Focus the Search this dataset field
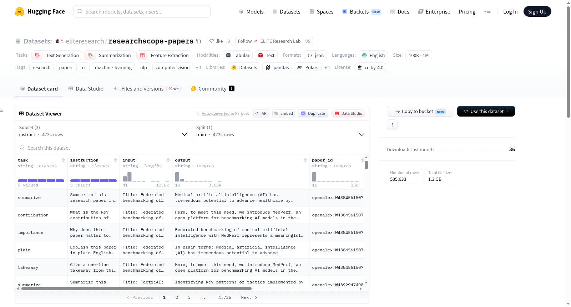Image resolution: width=571 pixels, height=307 pixels. click(192, 148)
